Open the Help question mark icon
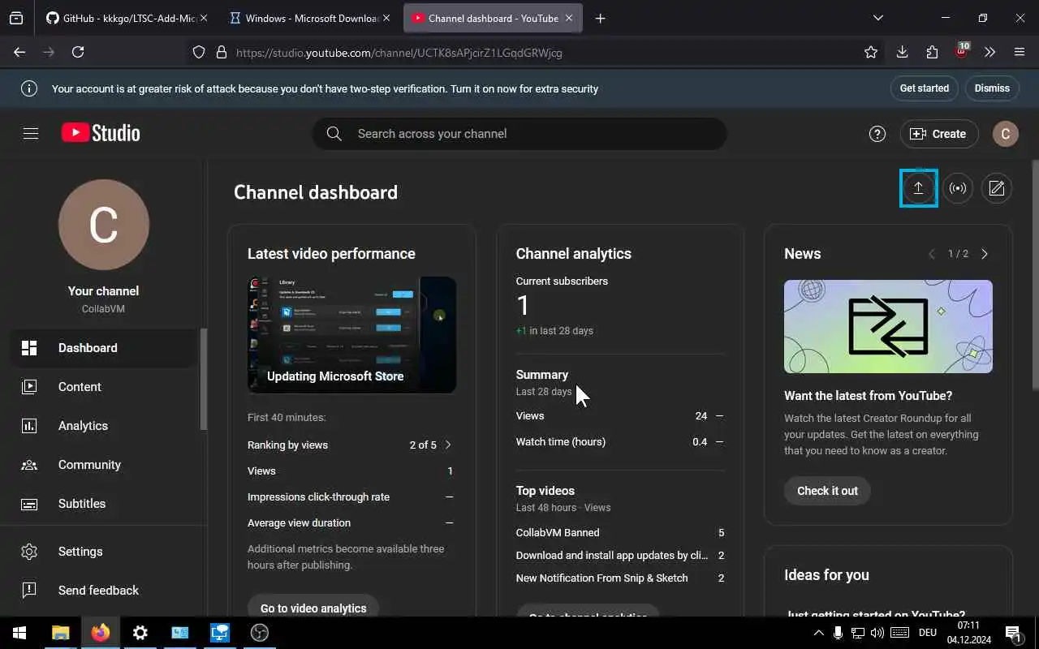Image resolution: width=1039 pixels, height=649 pixels. click(877, 134)
